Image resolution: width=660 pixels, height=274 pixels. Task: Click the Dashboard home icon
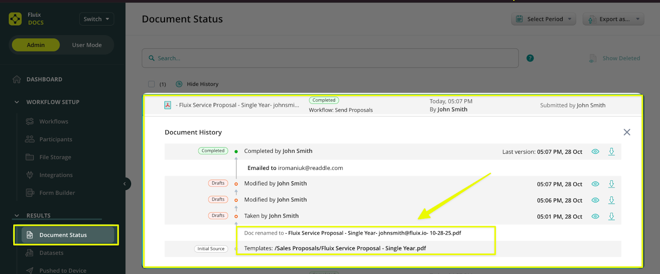point(17,80)
